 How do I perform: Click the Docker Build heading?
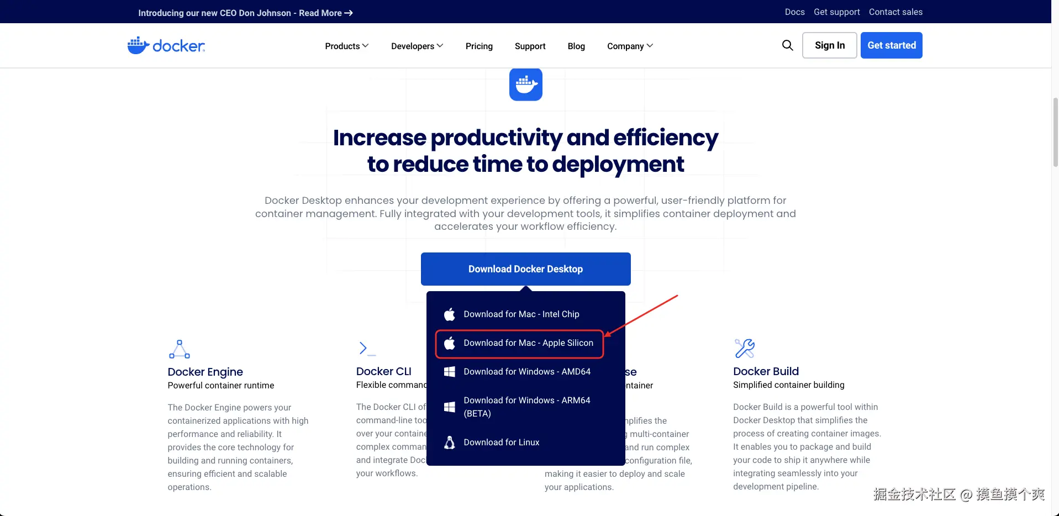[x=766, y=371]
